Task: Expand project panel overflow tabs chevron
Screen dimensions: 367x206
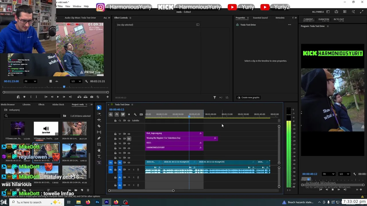Action: coord(91,104)
